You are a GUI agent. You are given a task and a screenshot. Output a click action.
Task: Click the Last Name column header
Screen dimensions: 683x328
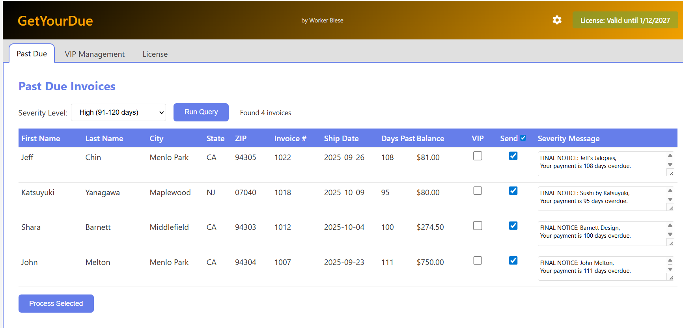104,138
